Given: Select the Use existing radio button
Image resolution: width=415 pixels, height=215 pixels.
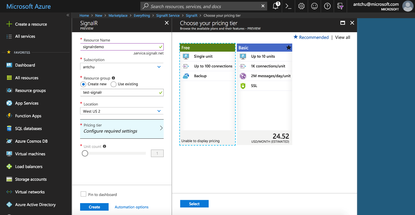Looking at the screenshot, I should pos(113,84).
